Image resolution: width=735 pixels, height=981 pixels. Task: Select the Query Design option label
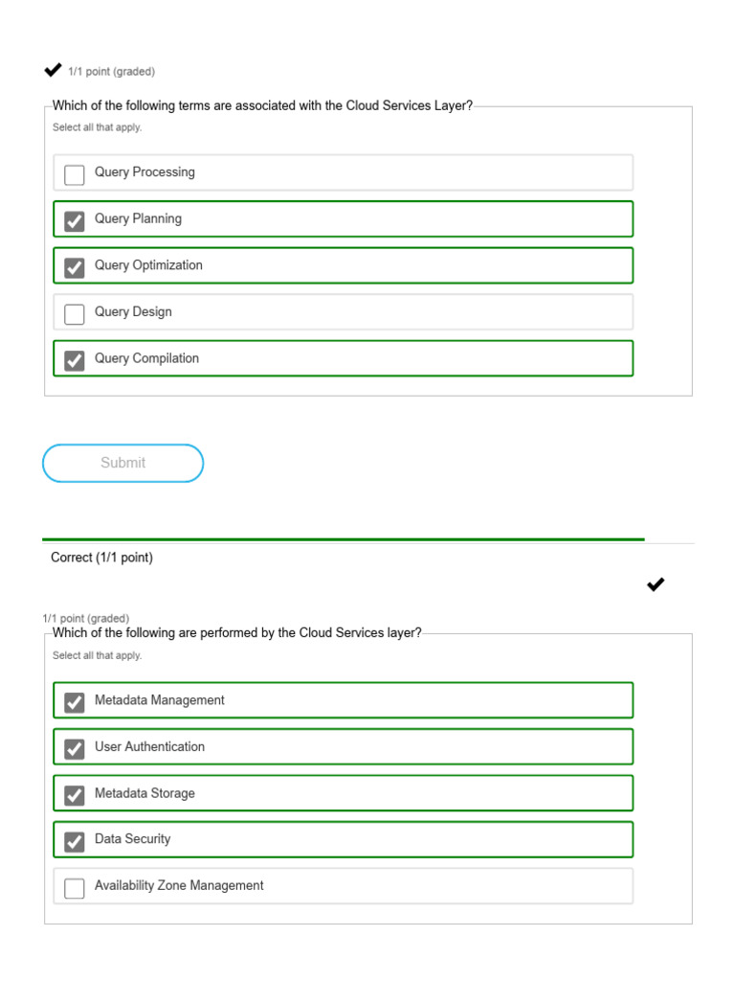pos(133,312)
